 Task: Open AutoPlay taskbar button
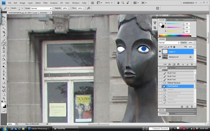coord(65,129)
